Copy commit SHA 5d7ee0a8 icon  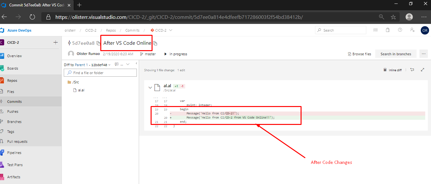[98, 43]
